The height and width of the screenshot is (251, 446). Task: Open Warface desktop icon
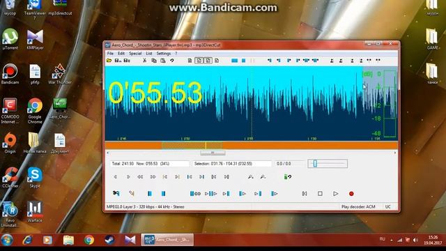35,212
